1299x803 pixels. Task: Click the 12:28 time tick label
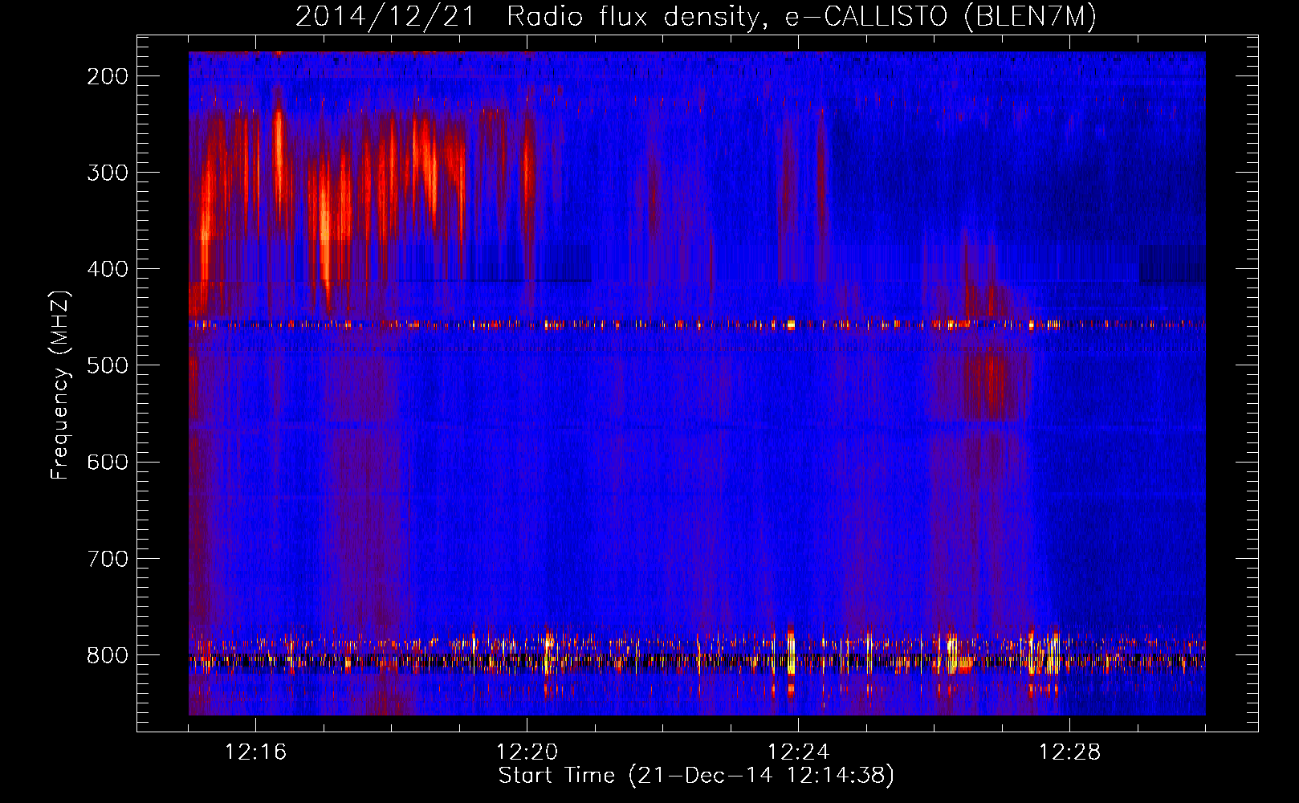[1069, 752]
